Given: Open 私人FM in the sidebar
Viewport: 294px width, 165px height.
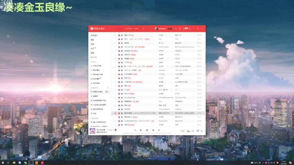Looking at the screenshot, I should point(94,57).
